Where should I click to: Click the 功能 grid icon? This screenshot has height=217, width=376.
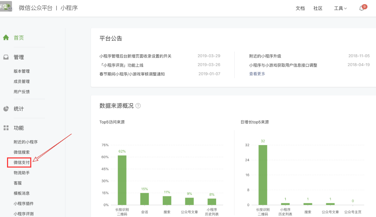(6, 128)
